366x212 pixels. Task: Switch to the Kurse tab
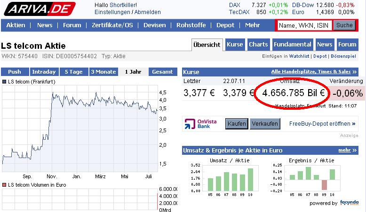tap(235, 45)
